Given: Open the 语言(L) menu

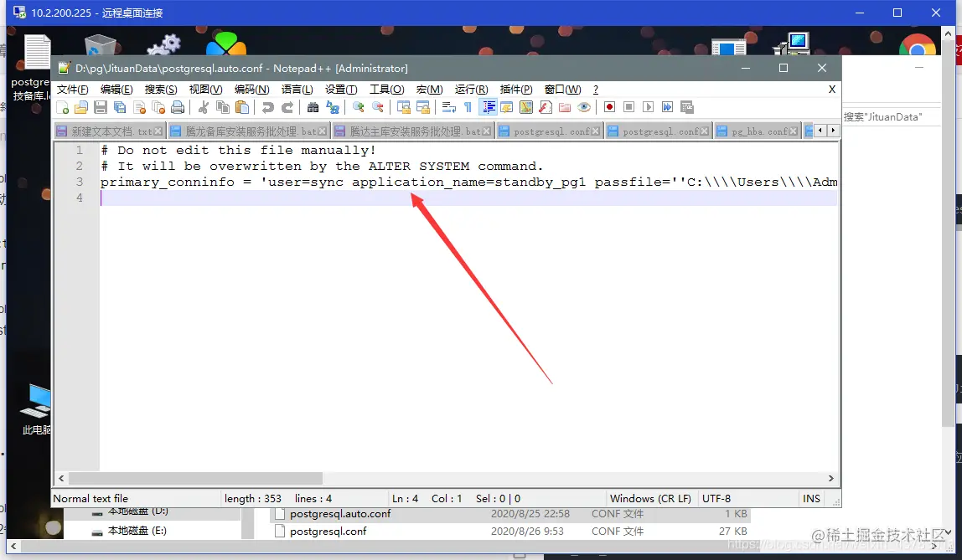Looking at the screenshot, I should click(x=297, y=90).
